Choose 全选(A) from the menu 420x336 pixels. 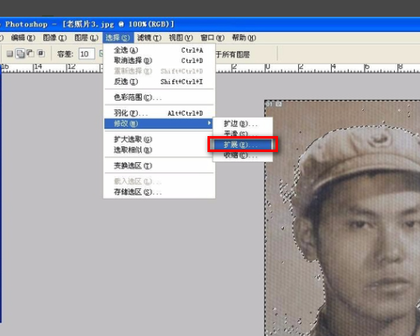pos(159,50)
